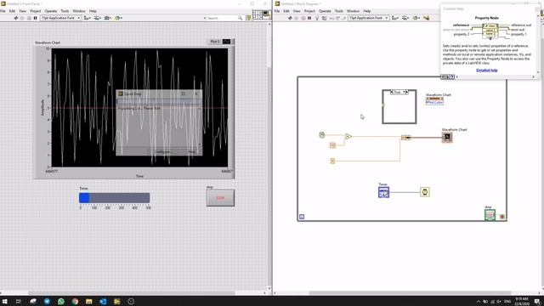Open Reorder dropdown in Front Panel toolbar
544x306 pixels.
[x=118, y=18]
